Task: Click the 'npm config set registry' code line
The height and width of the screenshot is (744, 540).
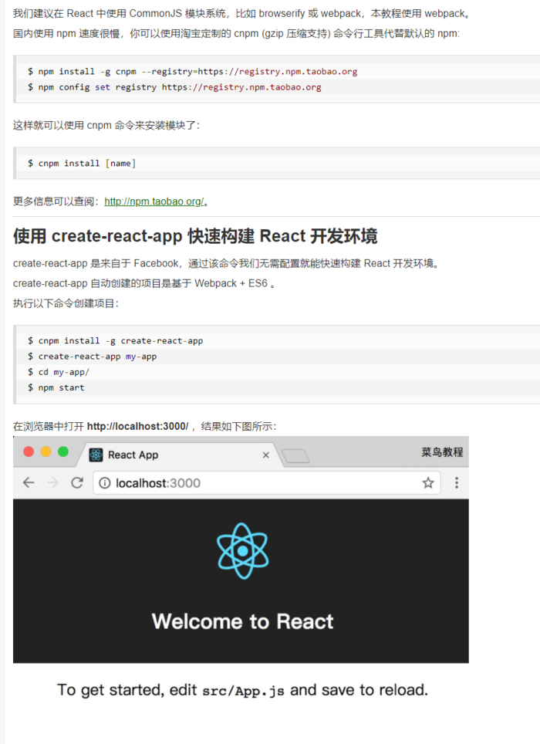Action: point(174,87)
